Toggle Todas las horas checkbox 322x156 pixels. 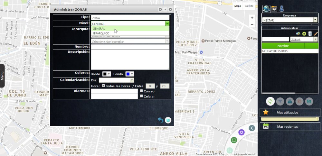click(x=103, y=86)
